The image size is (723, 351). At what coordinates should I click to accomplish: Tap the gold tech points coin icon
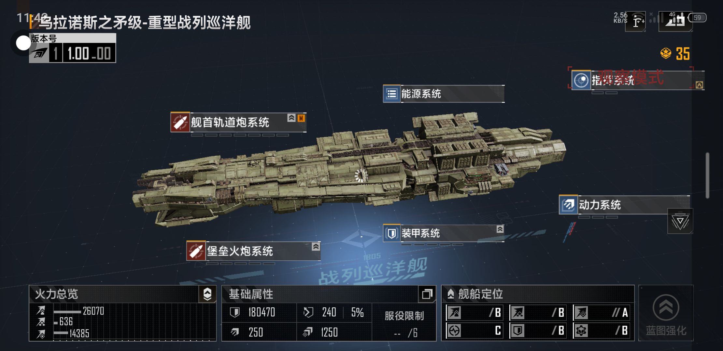tap(666, 53)
